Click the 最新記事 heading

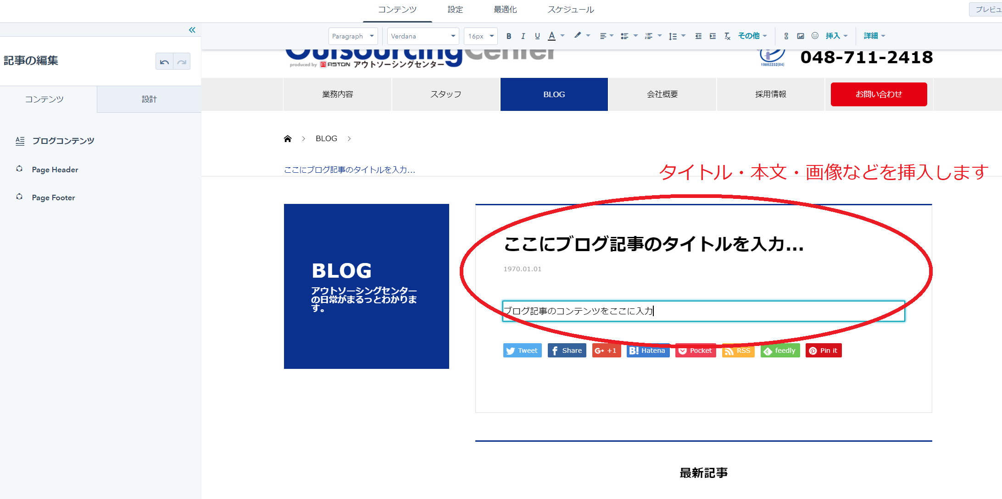coord(703,473)
